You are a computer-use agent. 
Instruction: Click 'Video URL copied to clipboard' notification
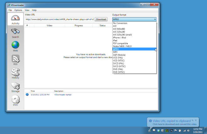point(172,121)
